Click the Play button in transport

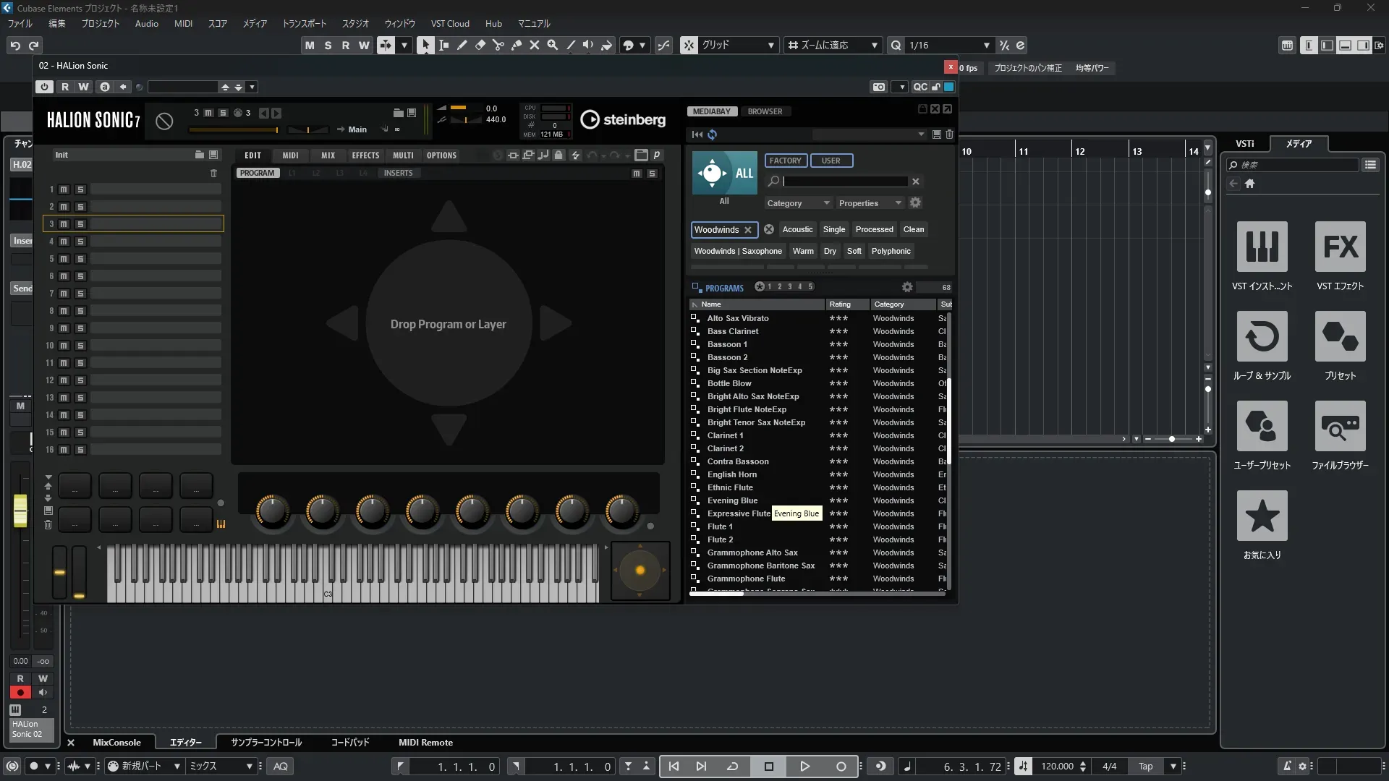tap(804, 767)
